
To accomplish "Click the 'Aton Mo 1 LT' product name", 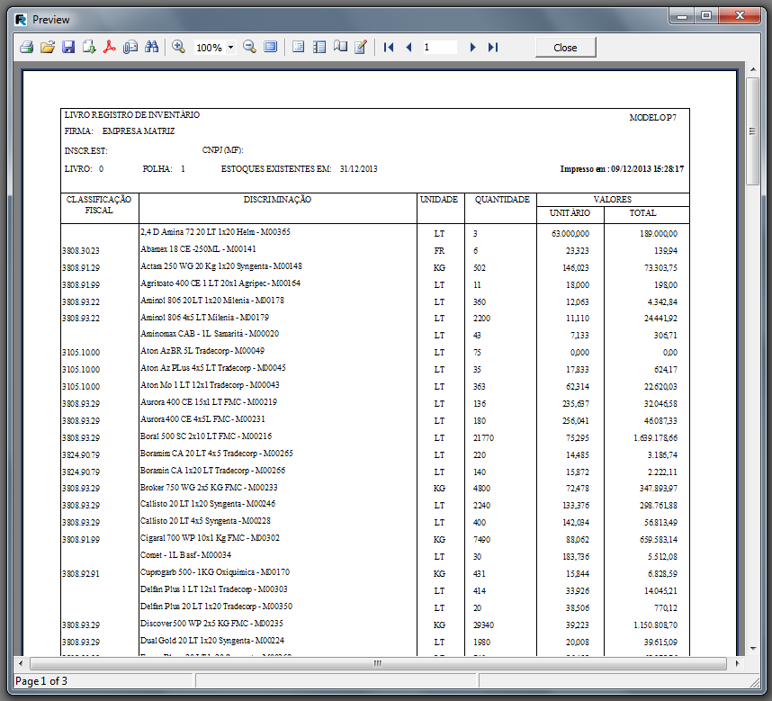I will [x=210, y=385].
